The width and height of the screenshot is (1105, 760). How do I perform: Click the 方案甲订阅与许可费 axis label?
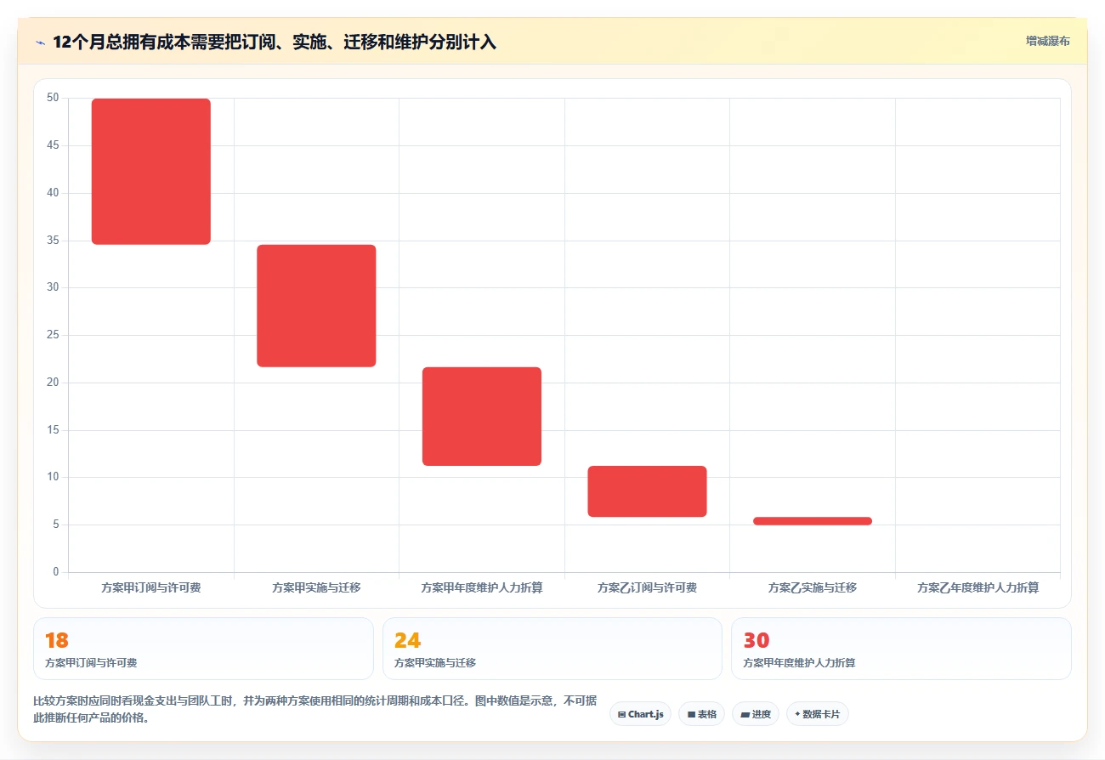pyautogui.click(x=151, y=587)
